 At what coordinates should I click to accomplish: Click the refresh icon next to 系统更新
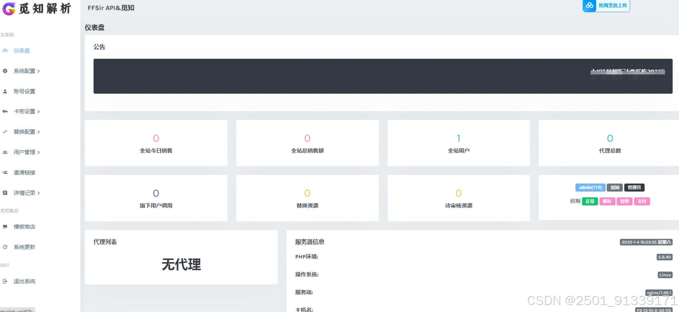[x=5, y=247]
